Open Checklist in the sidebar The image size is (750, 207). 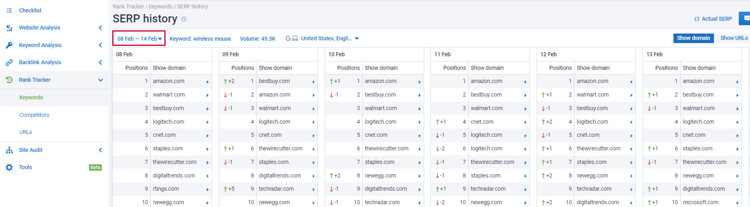30,11
